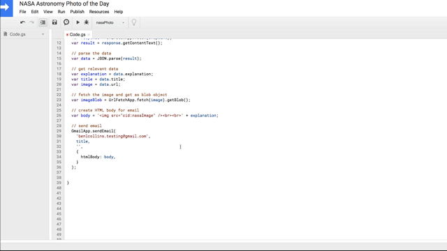
Task: Click 'title,' argument on line 31
Action: click(83, 142)
